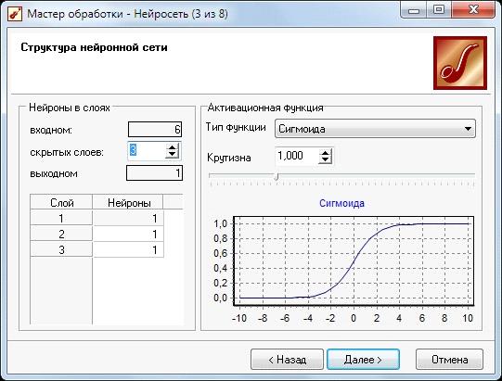Click the Нейроны column header
Viewport: 502px width, 381px height.
click(x=128, y=202)
